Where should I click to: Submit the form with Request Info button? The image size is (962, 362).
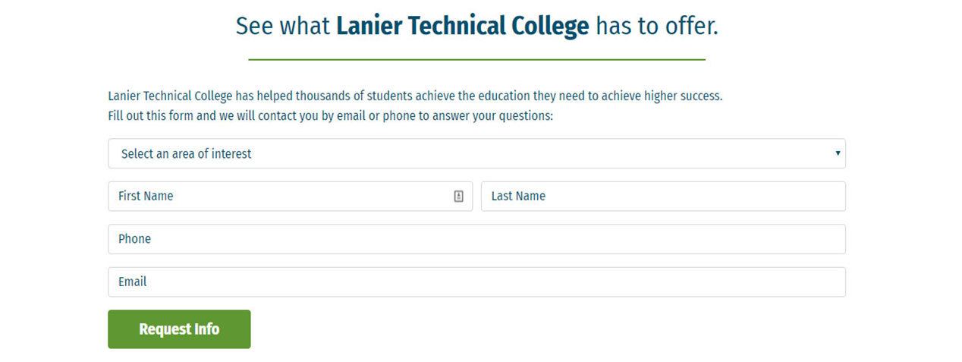179,329
